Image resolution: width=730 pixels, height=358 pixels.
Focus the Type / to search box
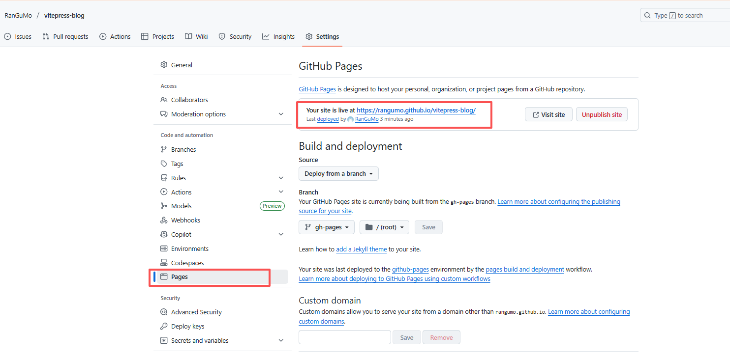click(x=685, y=16)
